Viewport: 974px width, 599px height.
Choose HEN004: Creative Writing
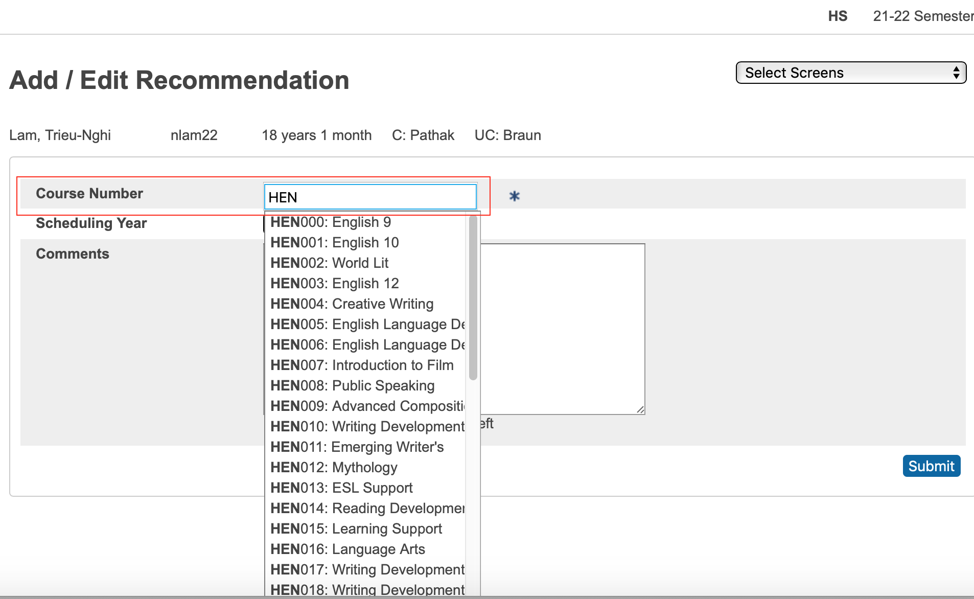(352, 304)
